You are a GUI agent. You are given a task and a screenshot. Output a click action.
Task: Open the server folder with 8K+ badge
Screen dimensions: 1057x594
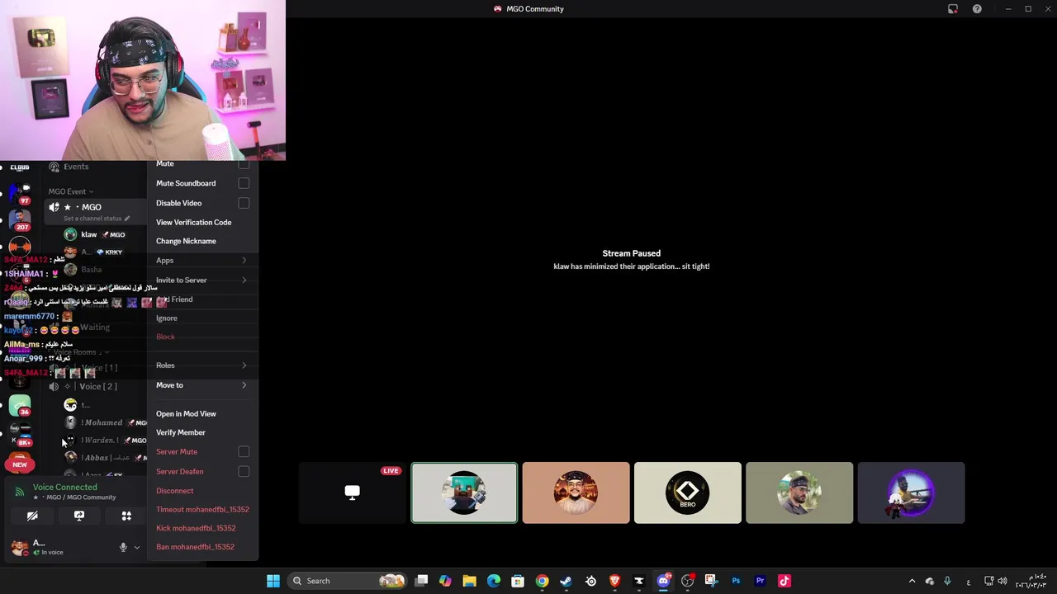[x=20, y=435]
